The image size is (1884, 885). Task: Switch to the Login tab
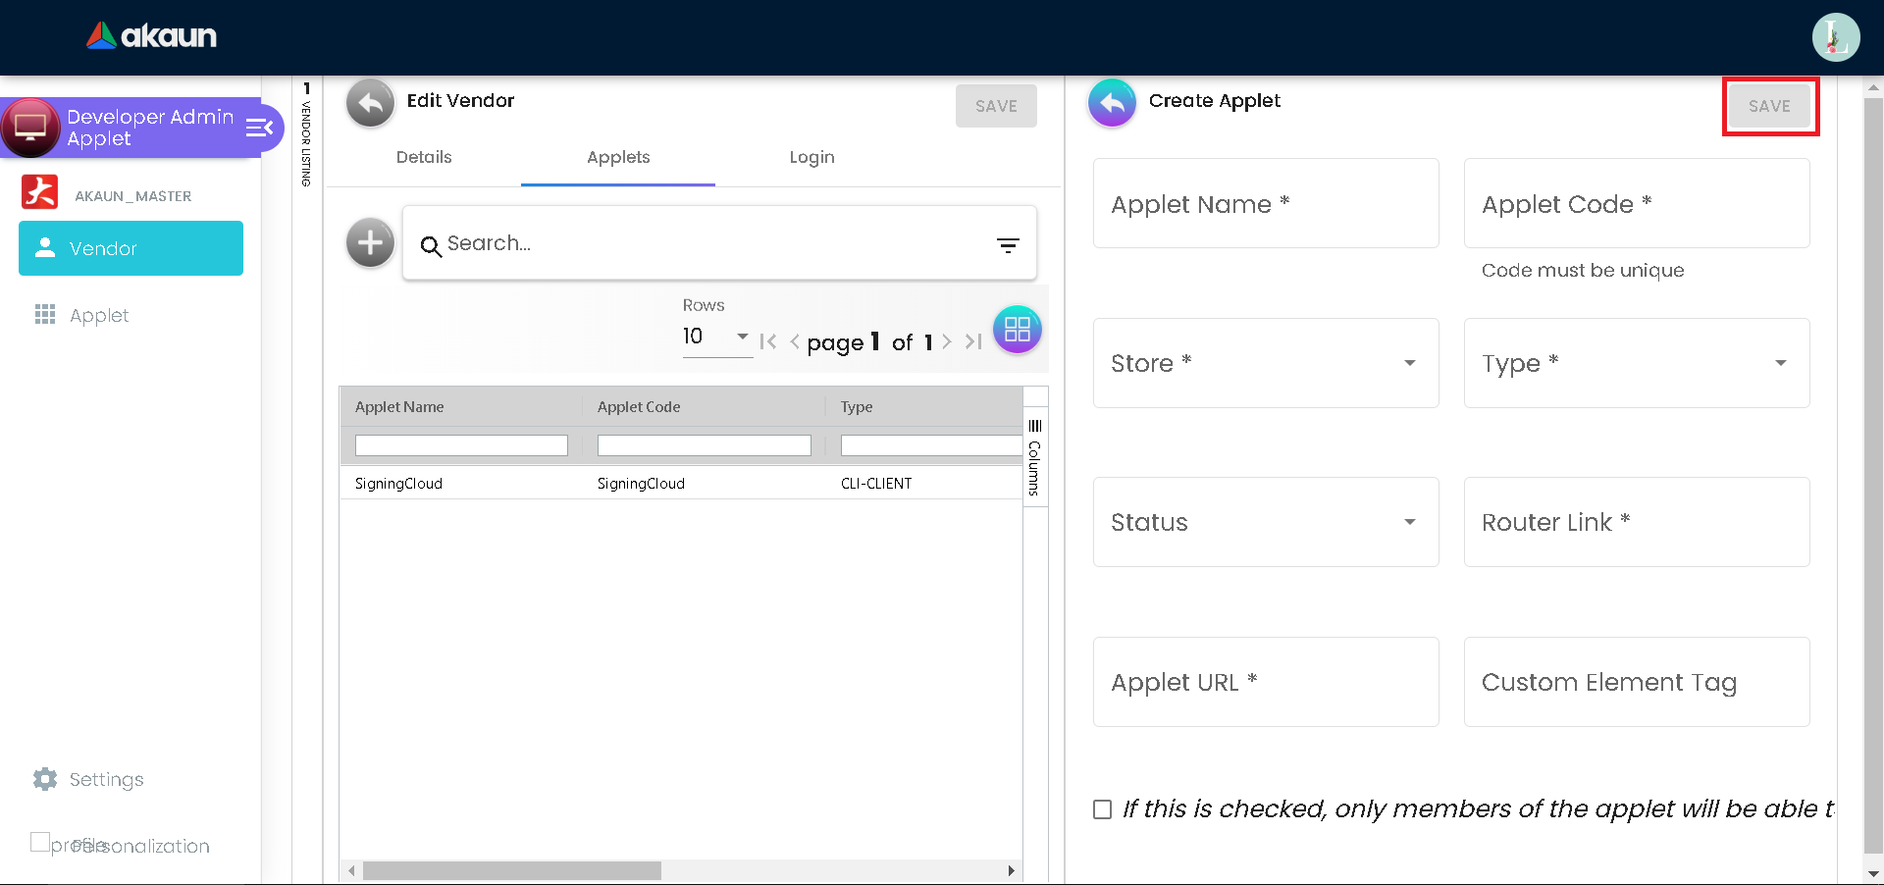tap(811, 157)
